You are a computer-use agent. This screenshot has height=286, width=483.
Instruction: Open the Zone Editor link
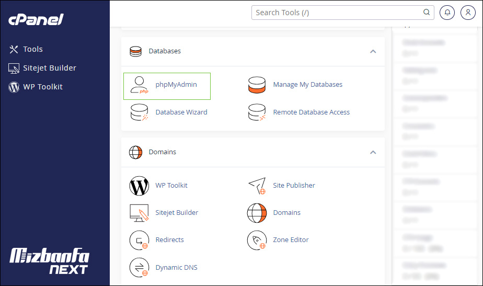point(291,240)
